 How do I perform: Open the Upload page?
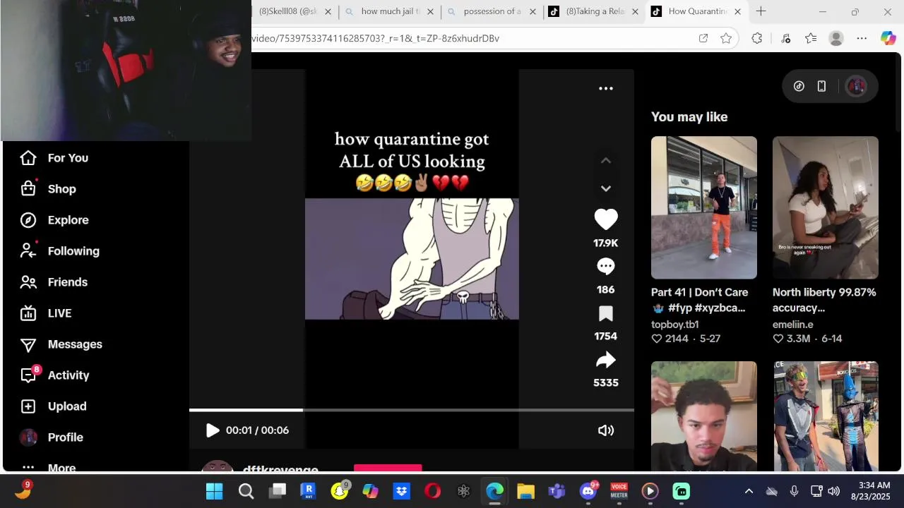tap(53, 406)
